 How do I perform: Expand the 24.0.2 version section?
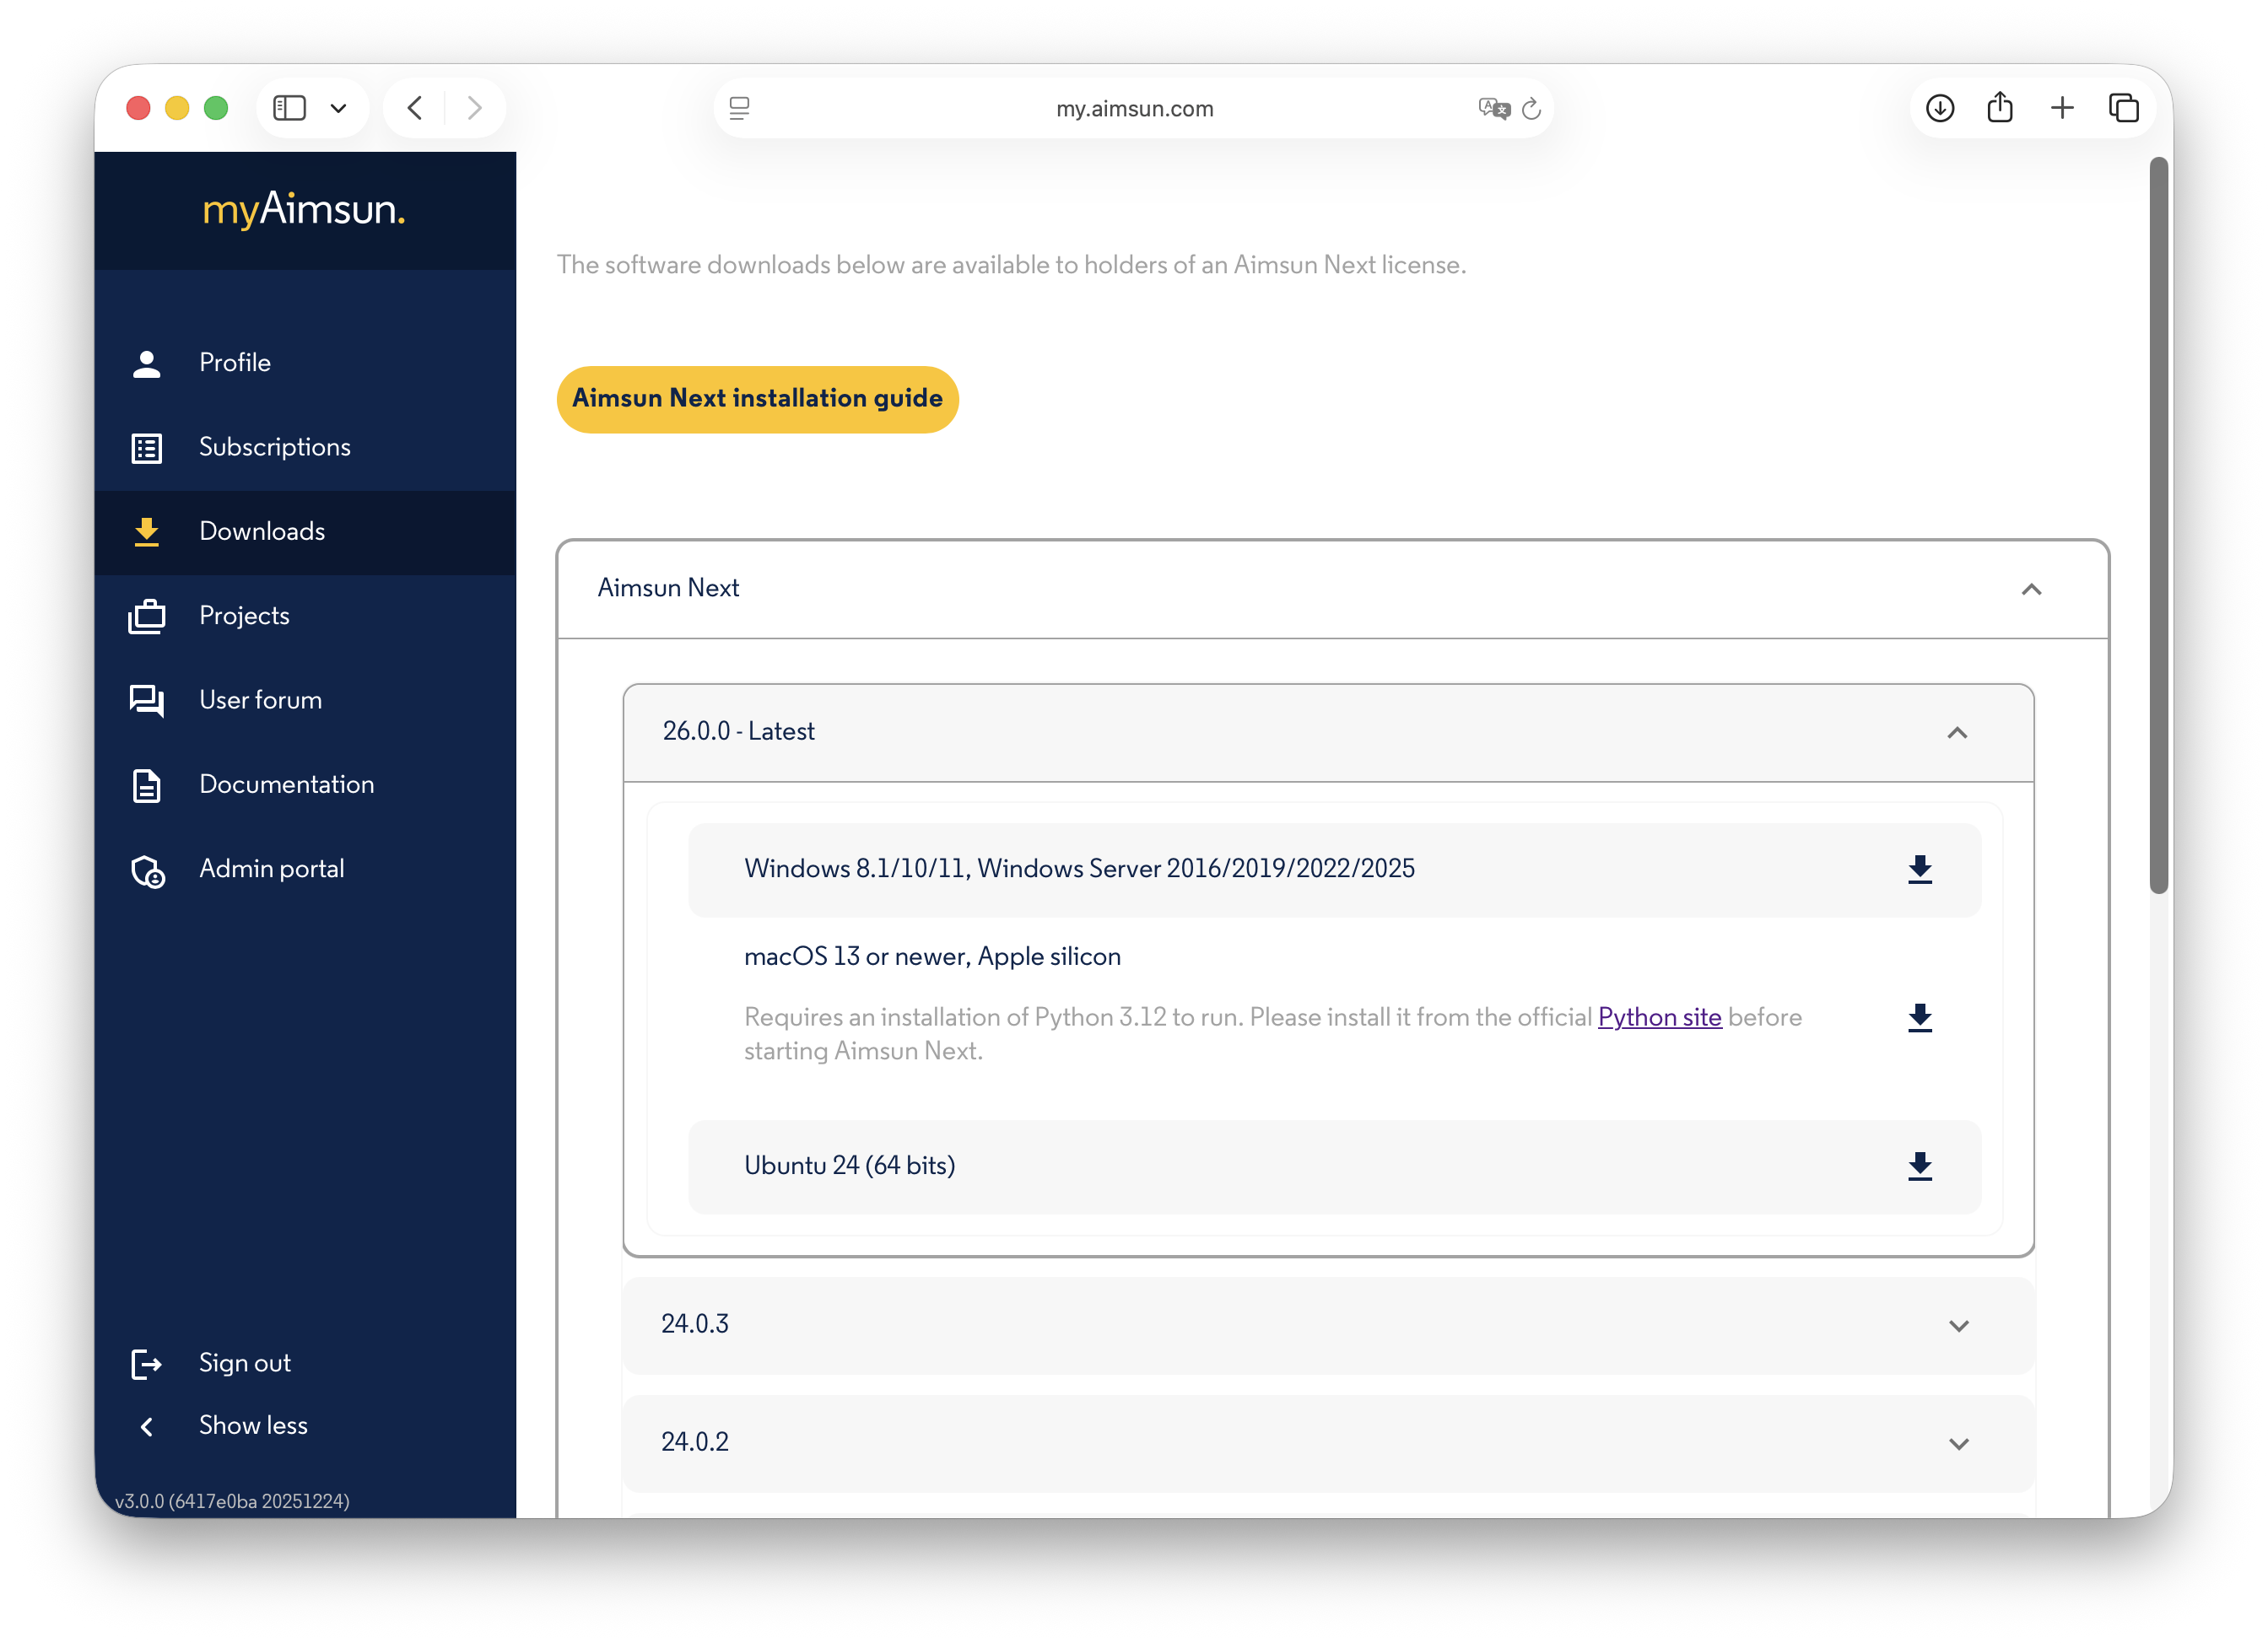[1958, 1443]
